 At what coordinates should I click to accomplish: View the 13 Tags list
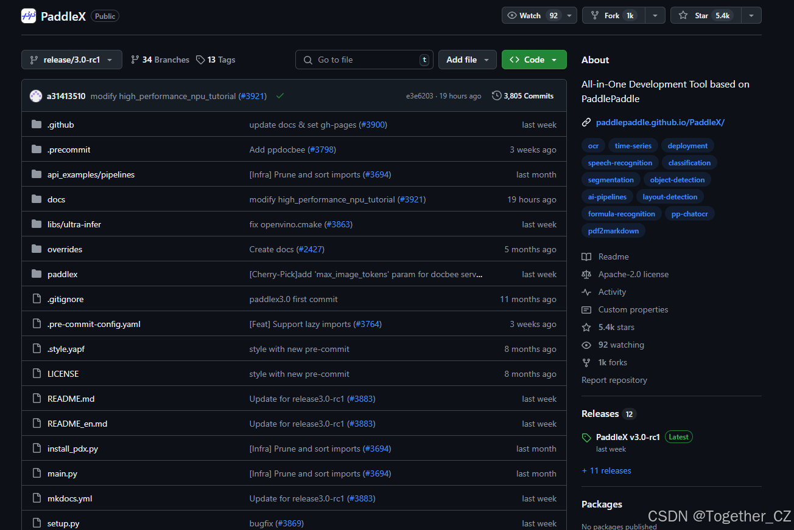[x=216, y=60]
